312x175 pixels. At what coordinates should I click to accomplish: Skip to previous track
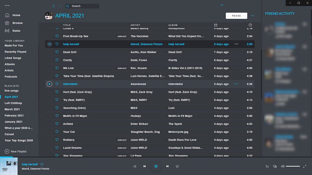pos(144,166)
